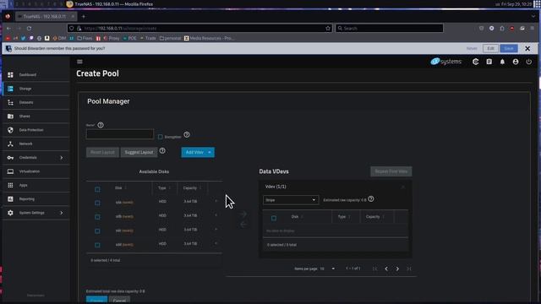Screen dimensions: 541x304
Task: Move disks back left to Available Disks
Action: click(243, 225)
